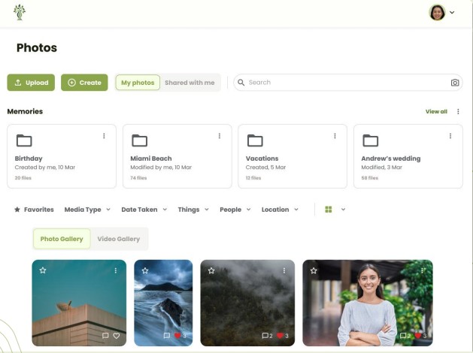Click the View all memories link
This screenshot has width=473, height=353.
436,112
